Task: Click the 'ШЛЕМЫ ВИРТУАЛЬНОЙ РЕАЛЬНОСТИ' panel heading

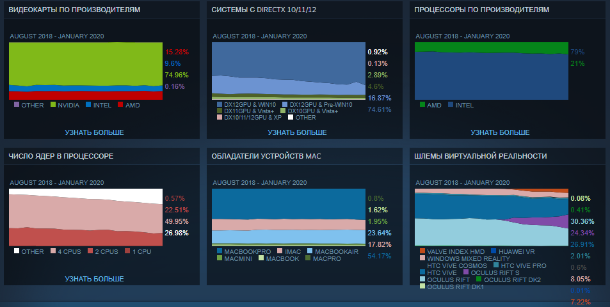Action: [x=480, y=156]
